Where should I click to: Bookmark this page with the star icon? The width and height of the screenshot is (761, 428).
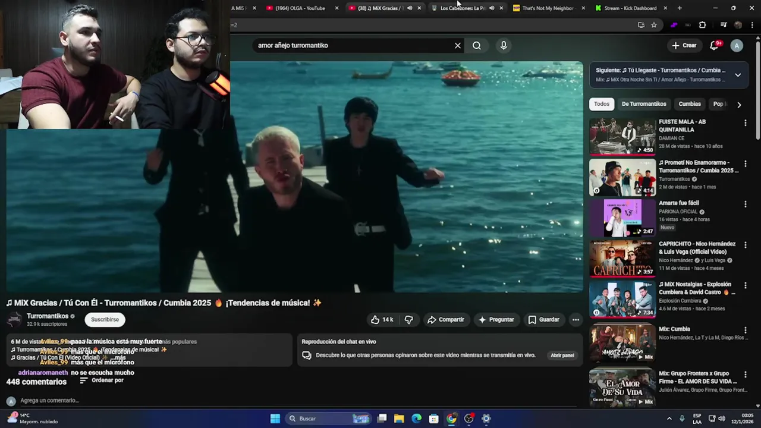pos(654,25)
